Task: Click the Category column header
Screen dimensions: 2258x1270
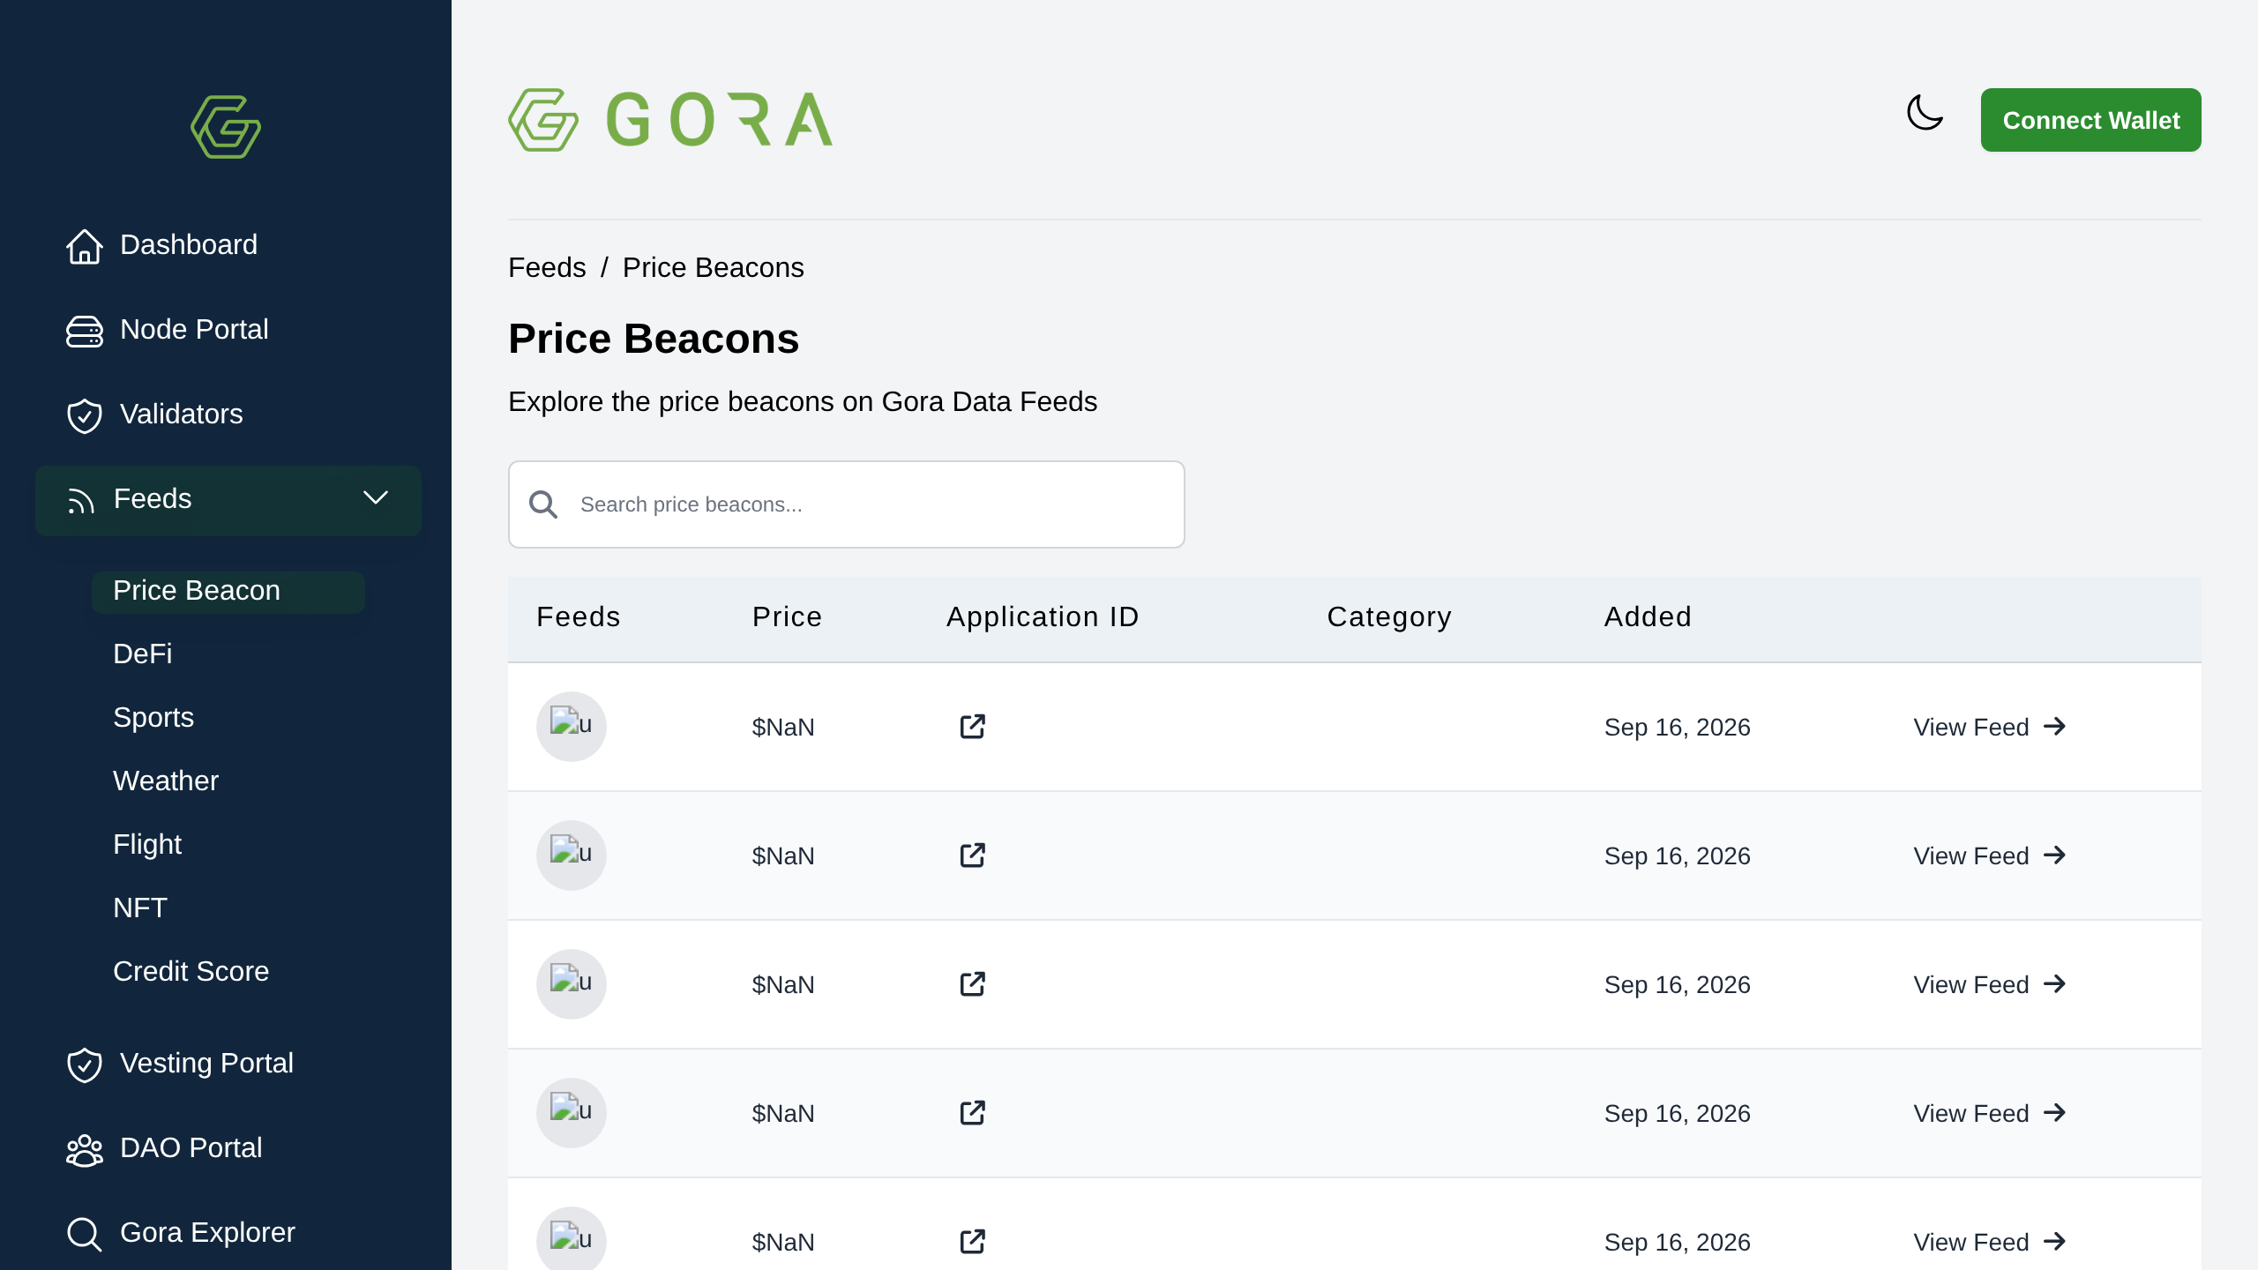Action: pyautogui.click(x=1389, y=616)
